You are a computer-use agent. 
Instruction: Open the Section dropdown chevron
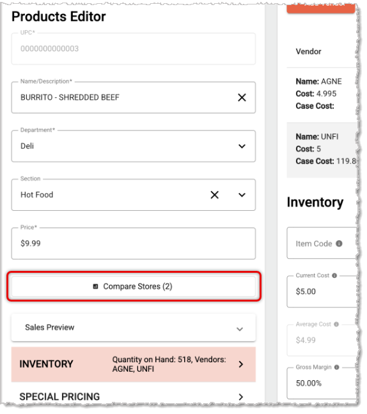click(x=242, y=195)
